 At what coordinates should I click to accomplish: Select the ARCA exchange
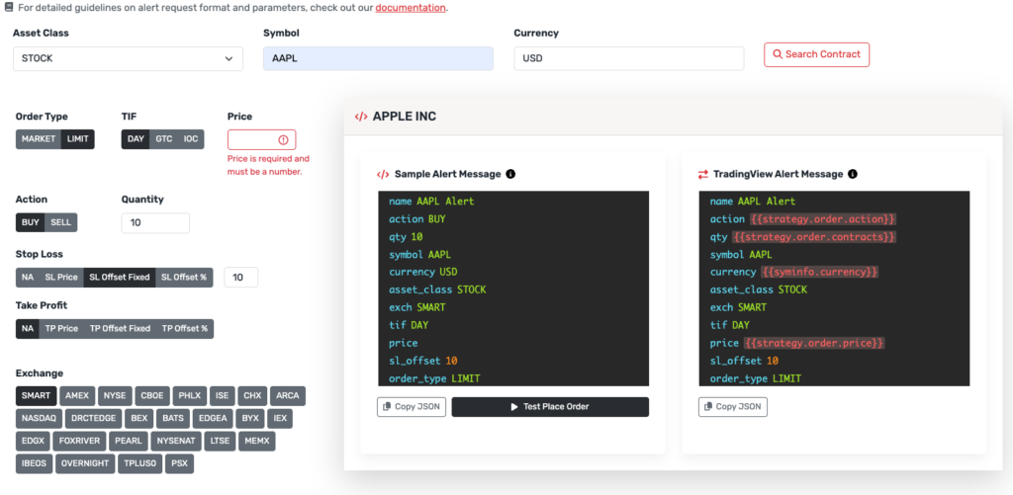click(288, 395)
